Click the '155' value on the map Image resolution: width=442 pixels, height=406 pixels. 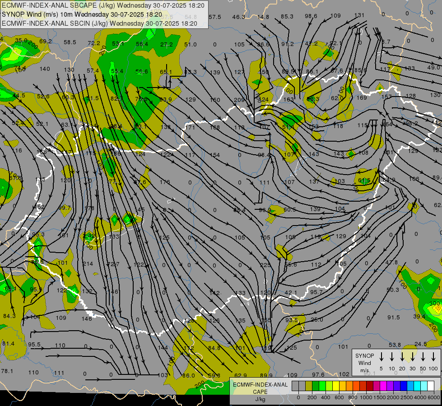(266, 320)
